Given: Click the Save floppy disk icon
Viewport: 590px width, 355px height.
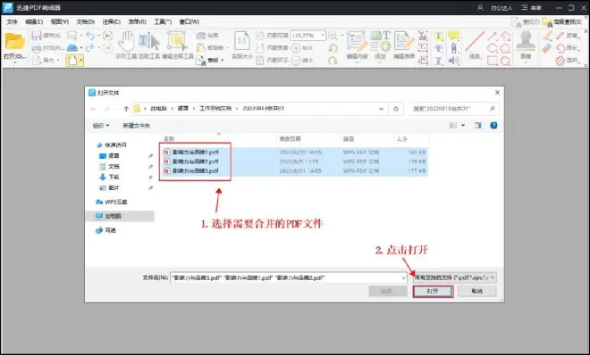Looking at the screenshot, I should 36,36.
